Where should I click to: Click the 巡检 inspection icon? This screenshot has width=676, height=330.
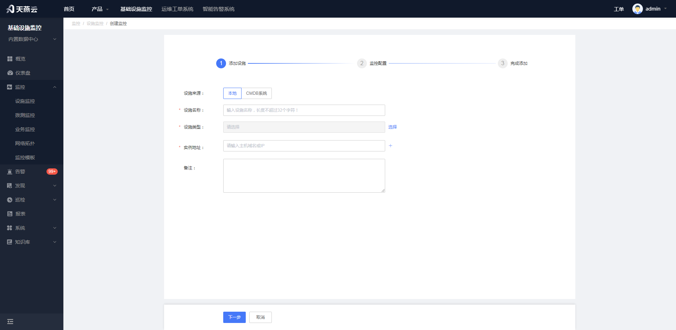(x=10, y=200)
